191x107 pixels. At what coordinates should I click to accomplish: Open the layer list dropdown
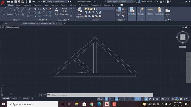tap(114, 9)
